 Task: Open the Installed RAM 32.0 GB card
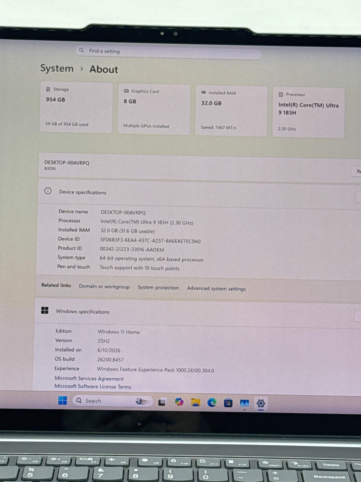point(231,111)
